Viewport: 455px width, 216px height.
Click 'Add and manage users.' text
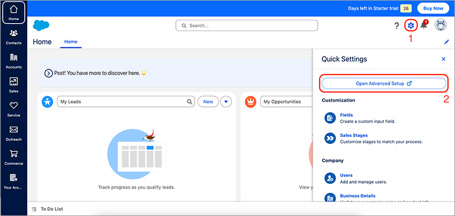coord(364,182)
